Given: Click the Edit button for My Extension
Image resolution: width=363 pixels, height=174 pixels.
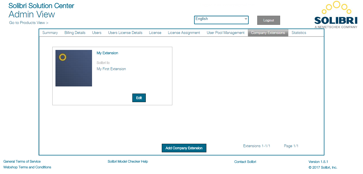Looking at the screenshot, I should 139,98.
